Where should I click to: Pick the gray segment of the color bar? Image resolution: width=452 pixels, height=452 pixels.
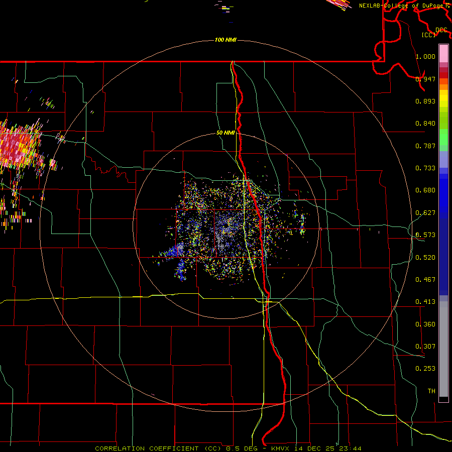tap(443, 349)
